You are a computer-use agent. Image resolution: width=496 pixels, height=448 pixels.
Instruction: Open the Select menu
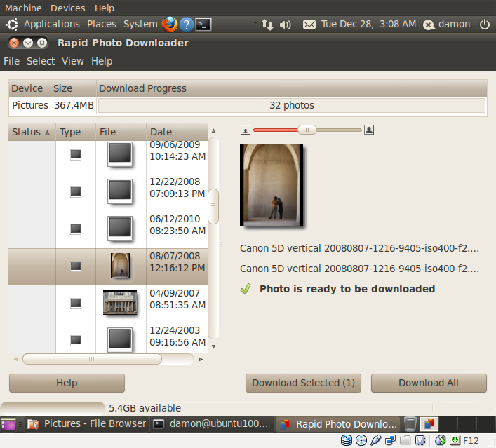tap(41, 61)
